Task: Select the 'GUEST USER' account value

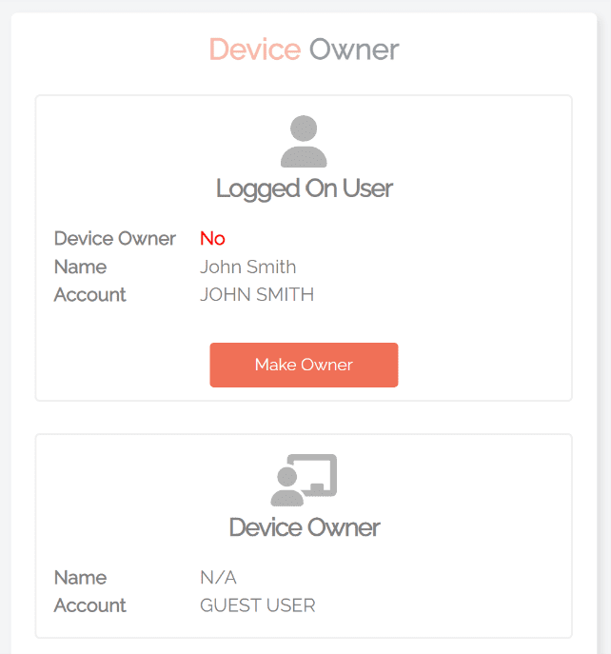Action: (x=257, y=605)
